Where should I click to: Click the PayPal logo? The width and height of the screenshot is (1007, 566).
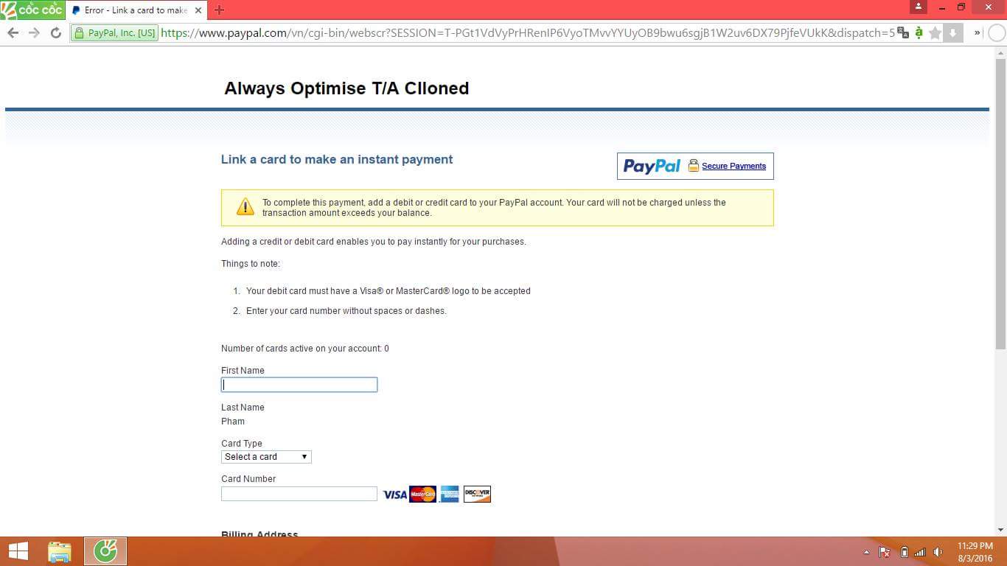click(x=652, y=166)
